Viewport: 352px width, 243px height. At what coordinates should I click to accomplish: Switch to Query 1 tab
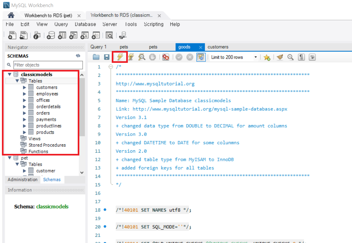pos(98,47)
